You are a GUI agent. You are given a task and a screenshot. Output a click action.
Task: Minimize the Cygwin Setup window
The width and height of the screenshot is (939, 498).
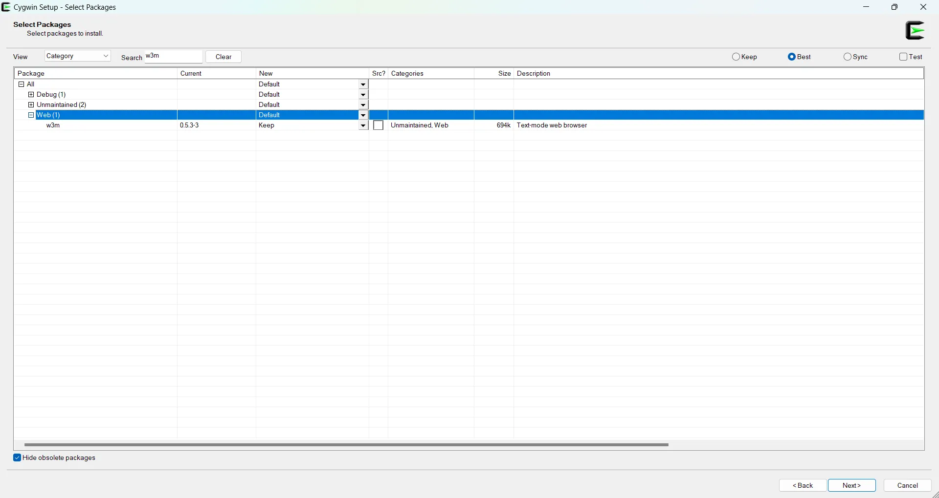pyautogui.click(x=867, y=7)
